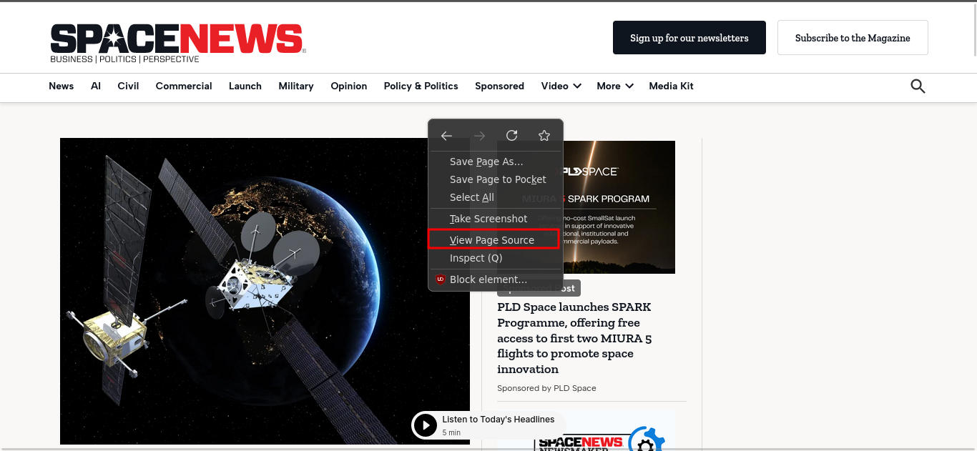Open the Media Kit link
The width and height of the screenshot is (977, 451).
[x=671, y=86]
